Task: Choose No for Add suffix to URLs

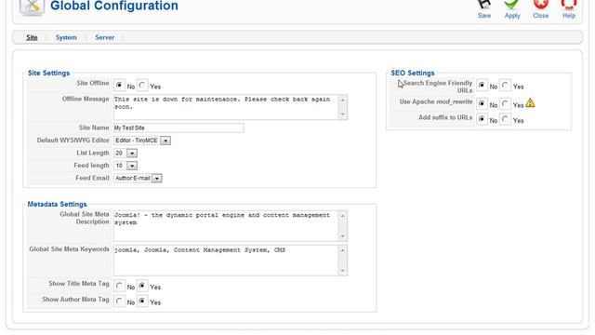Action: (482, 119)
